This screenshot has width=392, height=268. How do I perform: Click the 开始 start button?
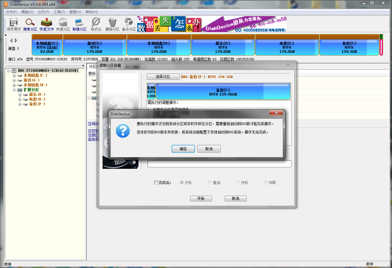click(201, 199)
